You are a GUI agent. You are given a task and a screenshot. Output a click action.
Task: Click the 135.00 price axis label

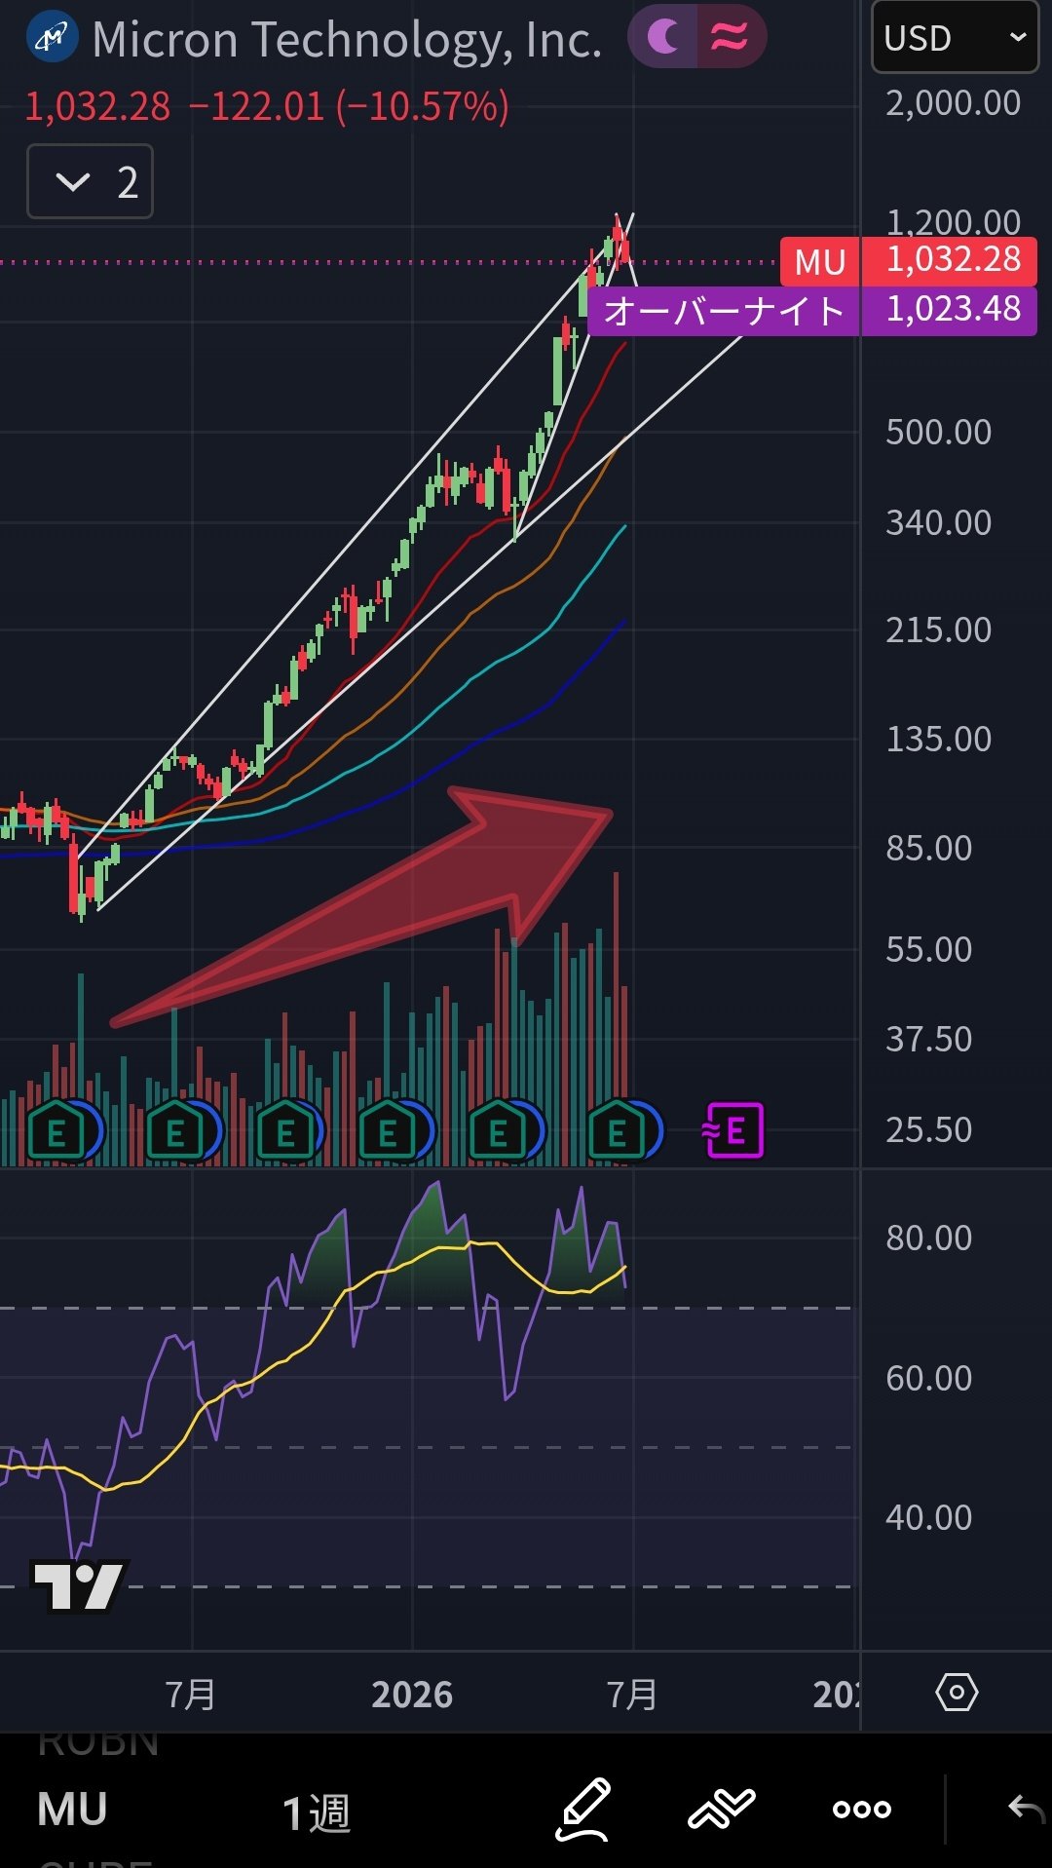938,739
